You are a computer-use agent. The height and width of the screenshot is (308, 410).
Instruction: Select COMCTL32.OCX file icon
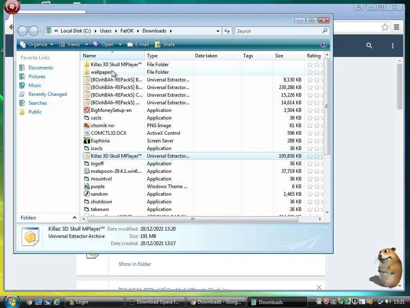pos(86,133)
